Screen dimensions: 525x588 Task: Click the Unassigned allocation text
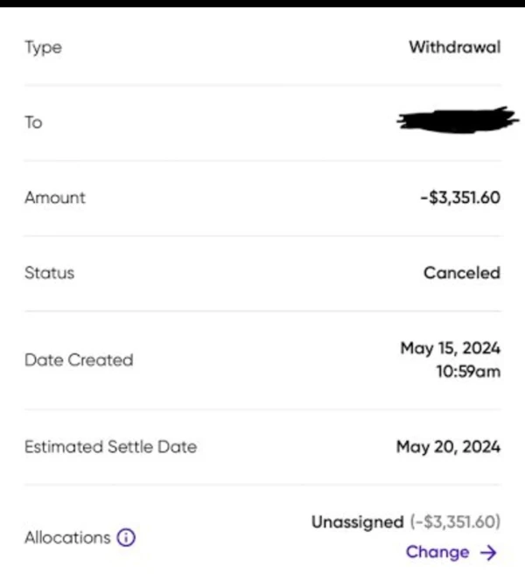tap(357, 522)
